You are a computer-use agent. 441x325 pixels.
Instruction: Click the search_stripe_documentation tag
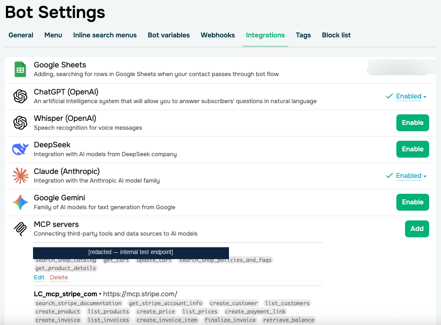(x=78, y=303)
